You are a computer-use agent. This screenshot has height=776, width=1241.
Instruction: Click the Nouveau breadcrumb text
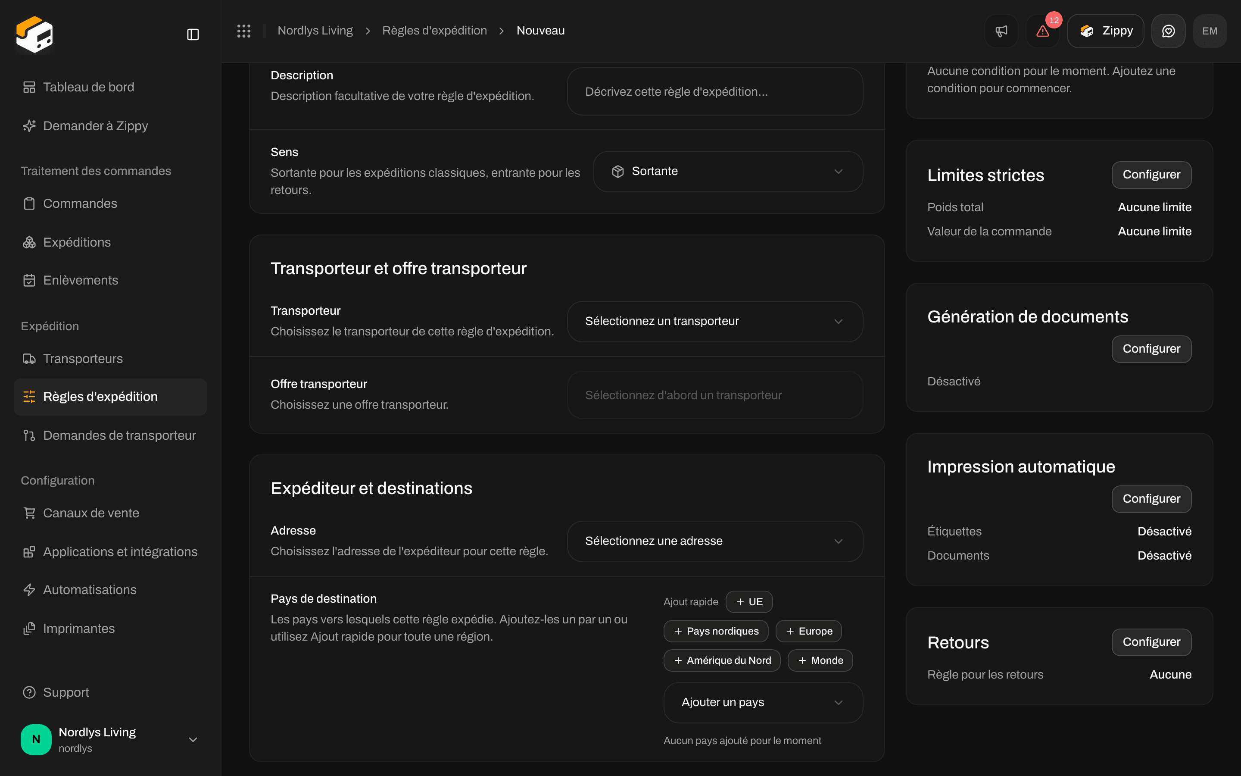pyautogui.click(x=540, y=31)
